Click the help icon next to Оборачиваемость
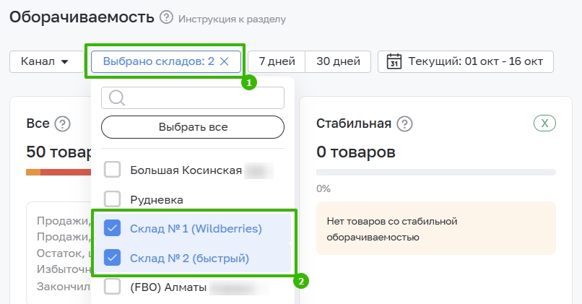 tap(167, 17)
